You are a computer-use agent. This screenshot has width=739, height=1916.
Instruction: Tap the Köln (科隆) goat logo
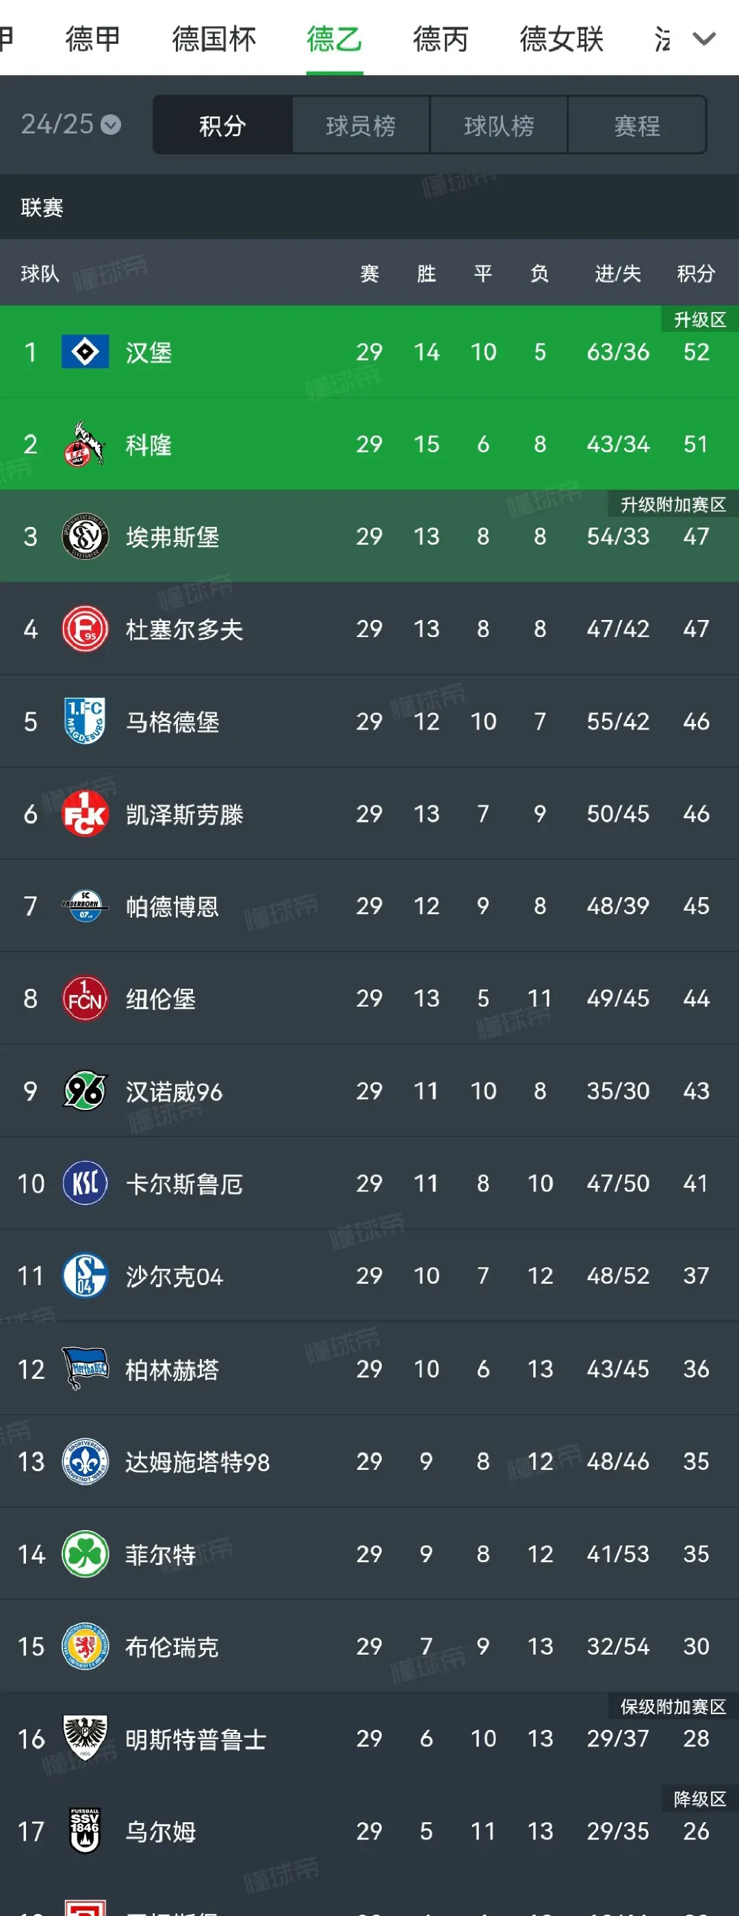tap(85, 444)
